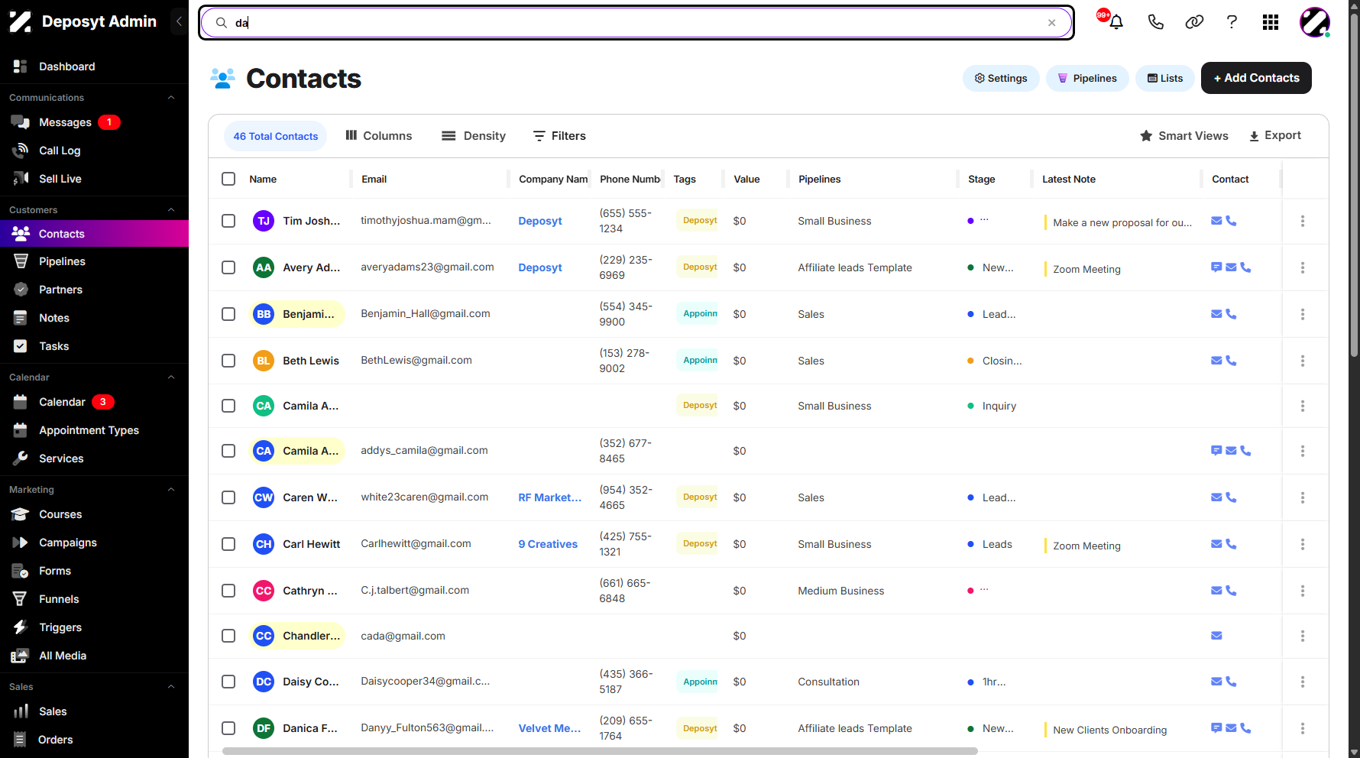The width and height of the screenshot is (1360, 758).
Task: Open the help question mark icon
Action: [x=1232, y=22]
